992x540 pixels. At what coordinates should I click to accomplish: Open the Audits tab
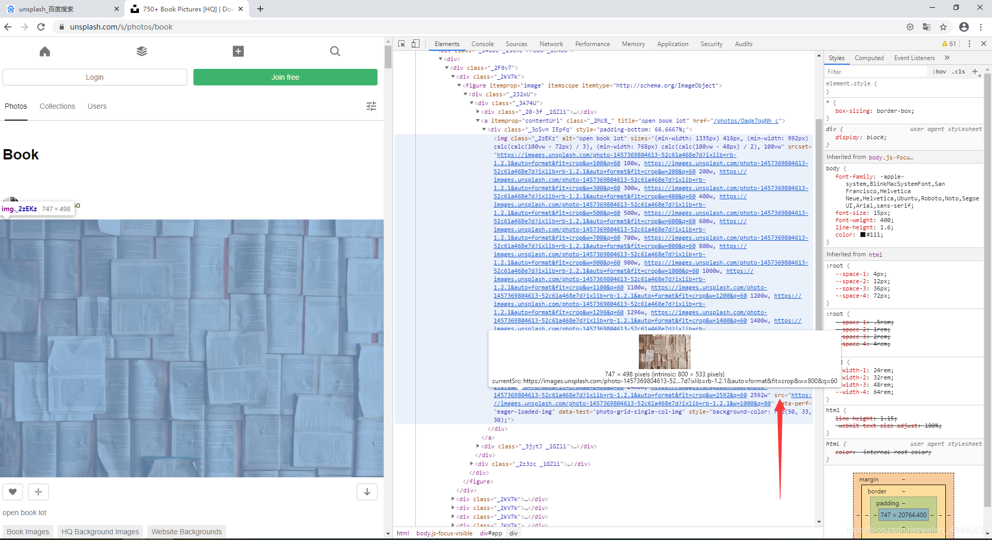coord(744,44)
